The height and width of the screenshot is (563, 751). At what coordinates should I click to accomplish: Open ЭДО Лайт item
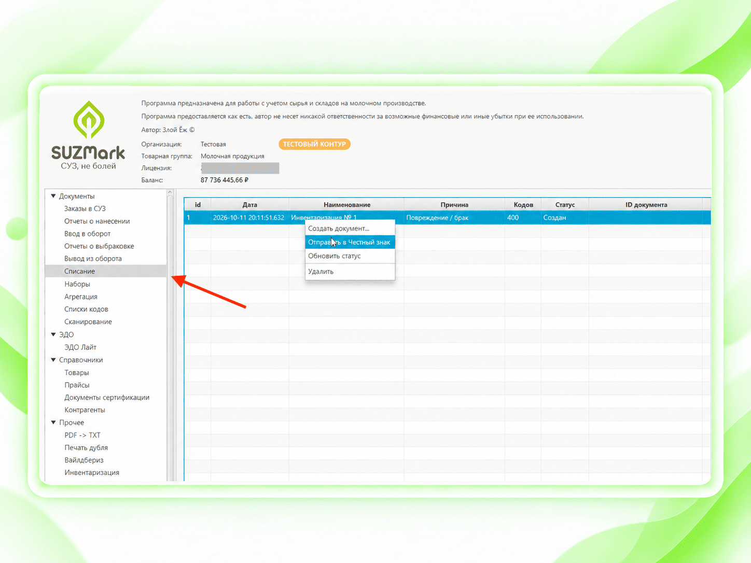(80, 347)
